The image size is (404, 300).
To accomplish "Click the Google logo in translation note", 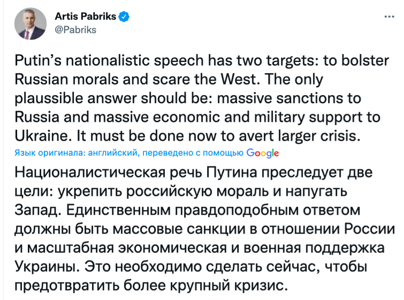I will click(x=263, y=153).
